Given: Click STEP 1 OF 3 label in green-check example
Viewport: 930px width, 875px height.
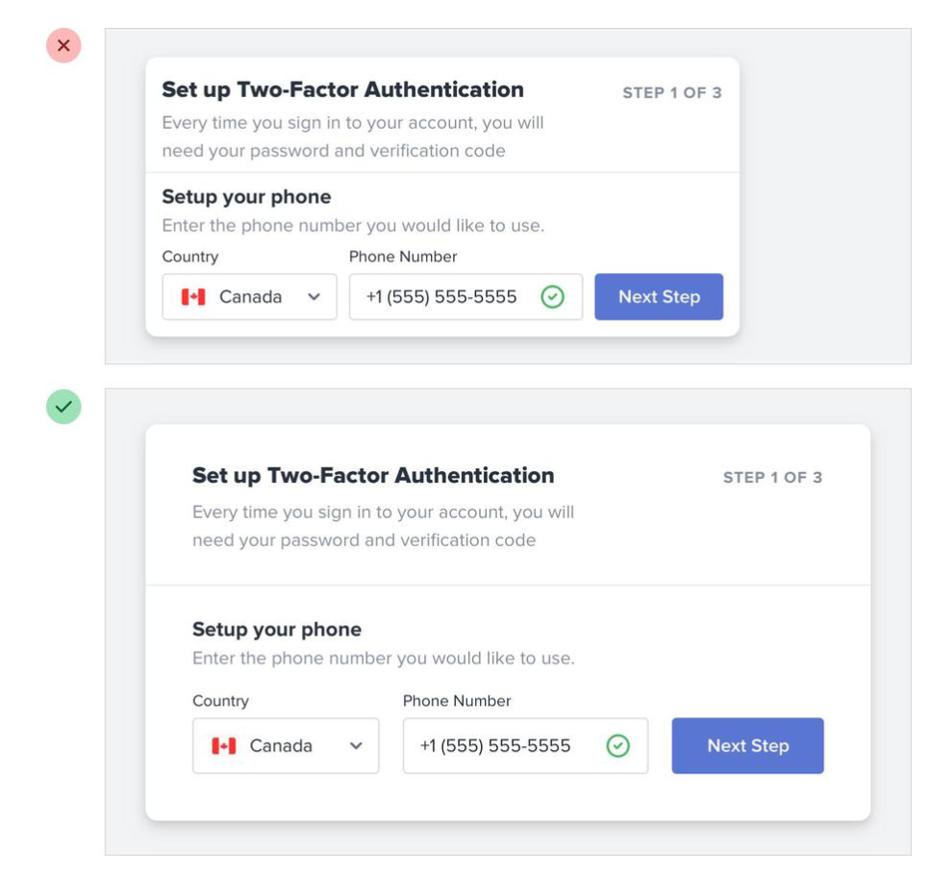Looking at the screenshot, I should coord(772,478).
